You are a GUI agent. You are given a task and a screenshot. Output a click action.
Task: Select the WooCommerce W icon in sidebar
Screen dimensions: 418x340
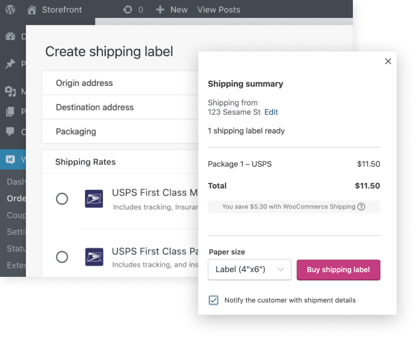click(x=10, y=159)
